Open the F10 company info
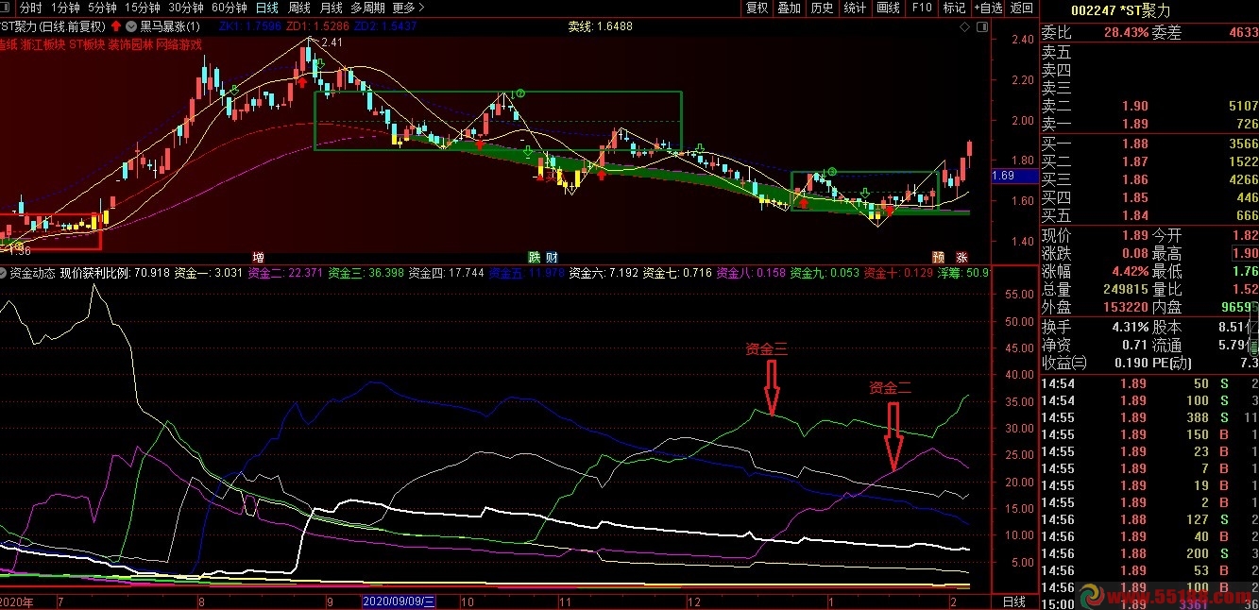1259x610 pixels. point(921,8)
